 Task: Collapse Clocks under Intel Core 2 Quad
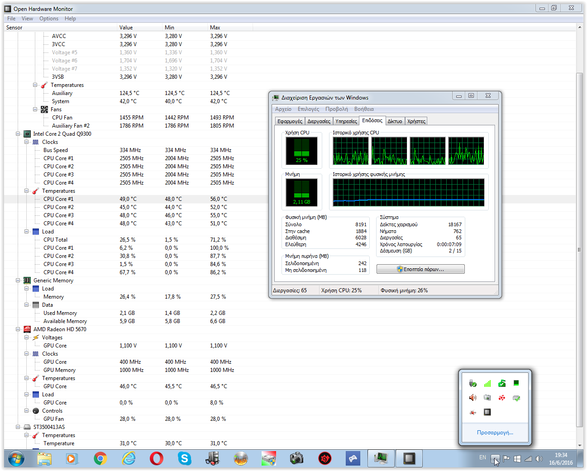[x=27, y=142]
